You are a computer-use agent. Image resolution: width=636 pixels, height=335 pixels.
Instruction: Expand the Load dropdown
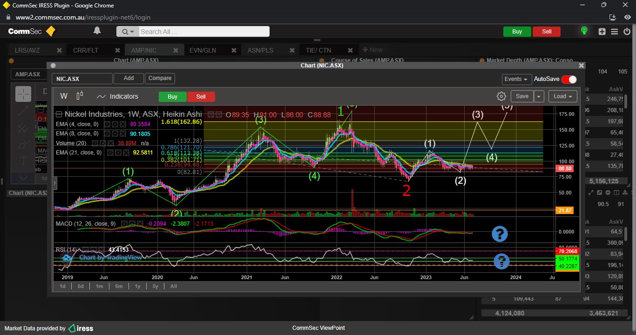[562, 96]
